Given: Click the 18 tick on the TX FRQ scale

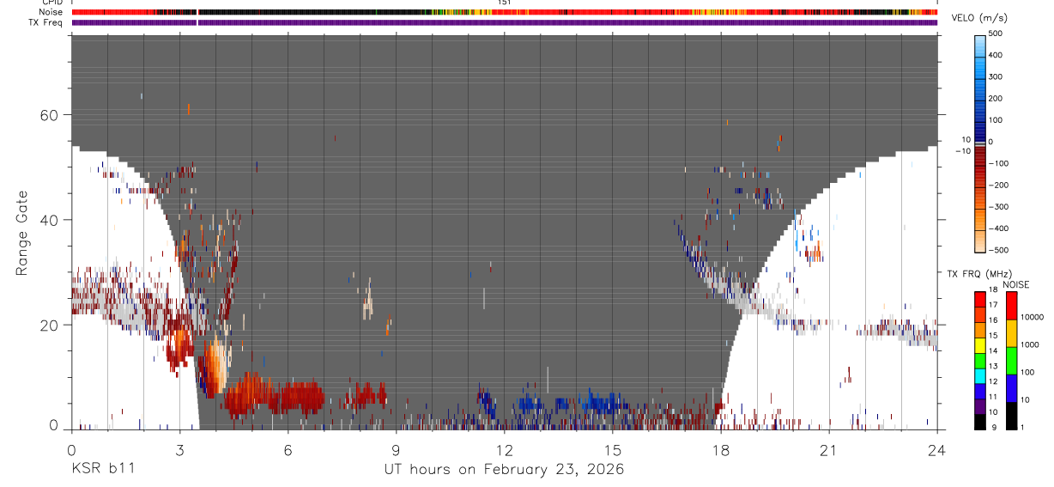Looking at the screenshot, I should [x=992, y=290].
